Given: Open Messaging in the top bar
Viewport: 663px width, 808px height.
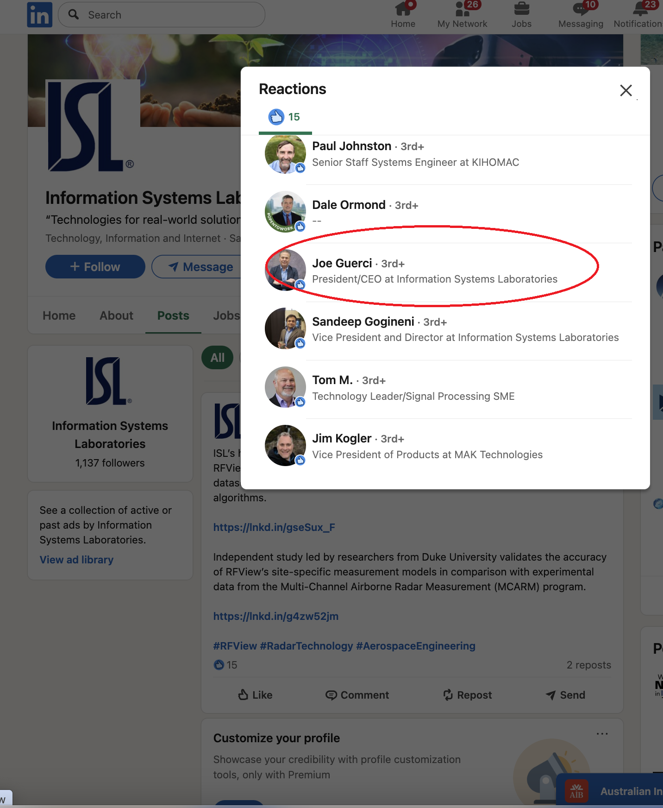Looking at the screenshot, I should [x=581, y=15].
